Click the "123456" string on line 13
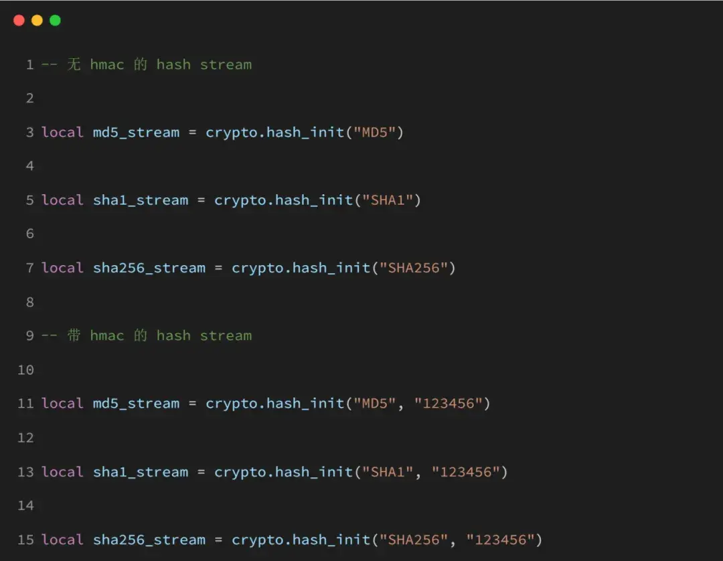Viewport: 723px width, 561px height. [466, 471]
